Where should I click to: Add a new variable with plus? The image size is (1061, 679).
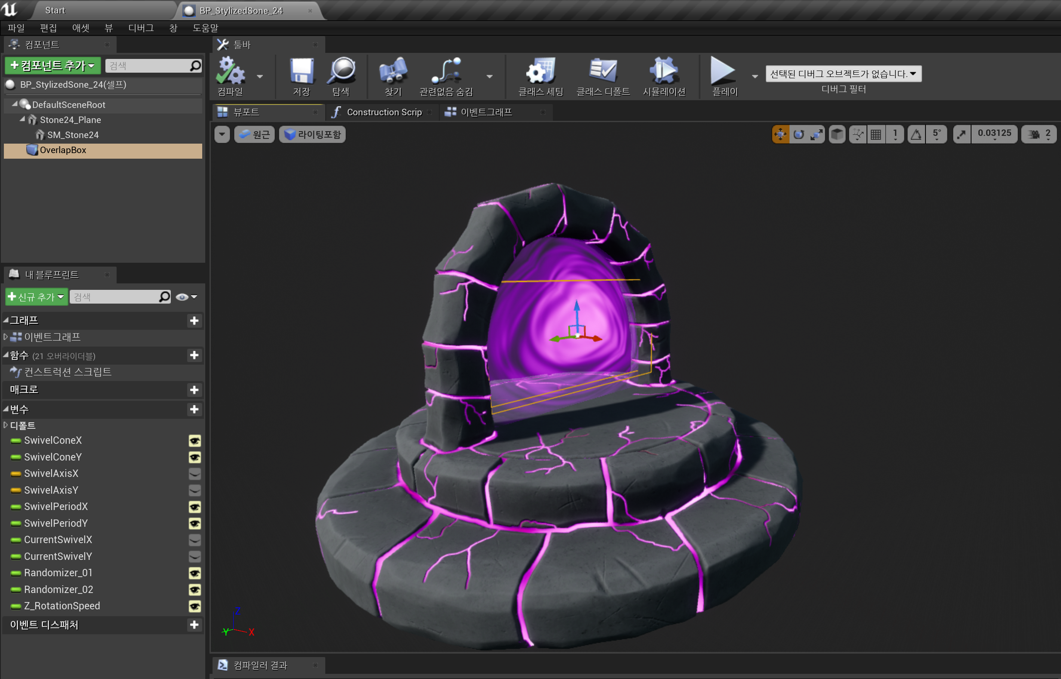[x=194, y=409]
